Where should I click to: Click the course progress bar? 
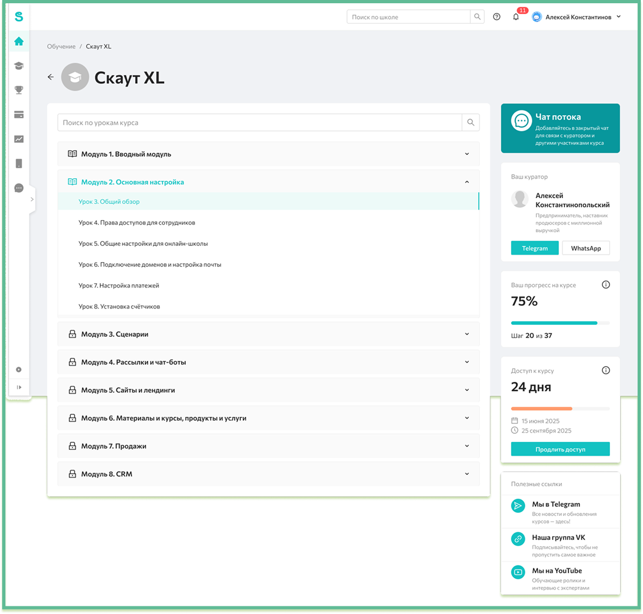point(560,323)
